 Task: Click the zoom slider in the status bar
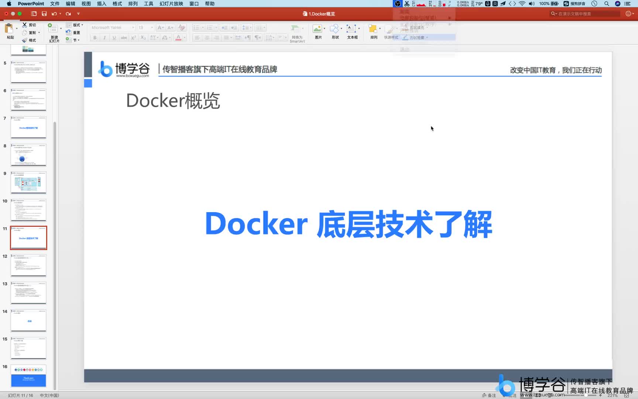[x=586, y=395]
